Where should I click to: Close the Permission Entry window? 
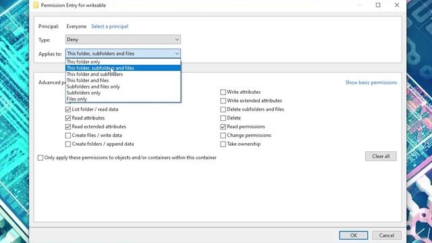(397, 5)
